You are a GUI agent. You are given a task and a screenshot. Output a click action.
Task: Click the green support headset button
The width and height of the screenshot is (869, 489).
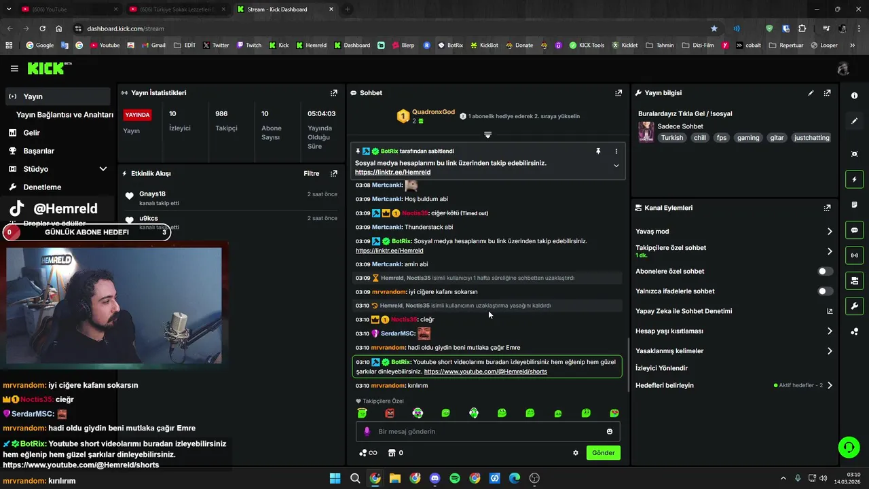point(849,448)
